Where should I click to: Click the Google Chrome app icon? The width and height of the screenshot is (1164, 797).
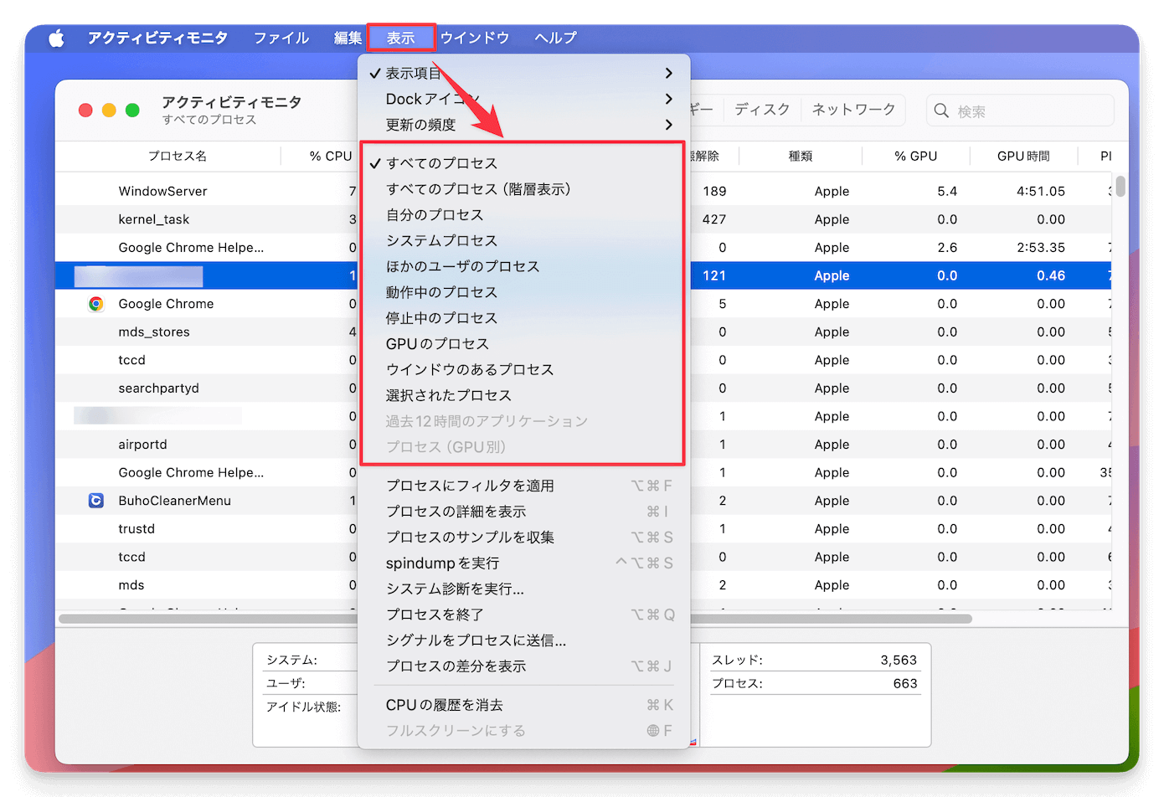pyautogui.click(x=96, y=304)
